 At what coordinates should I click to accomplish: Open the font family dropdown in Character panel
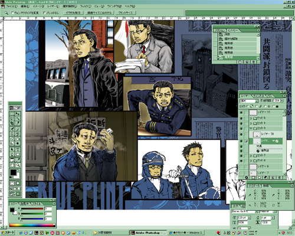point(257,212)
